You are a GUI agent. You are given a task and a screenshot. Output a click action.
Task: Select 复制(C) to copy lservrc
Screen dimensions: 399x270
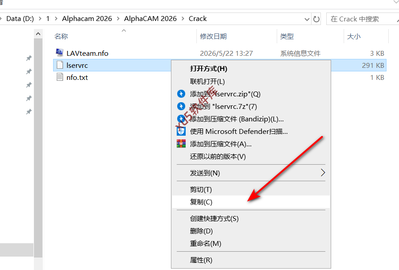tap(251, 202)
